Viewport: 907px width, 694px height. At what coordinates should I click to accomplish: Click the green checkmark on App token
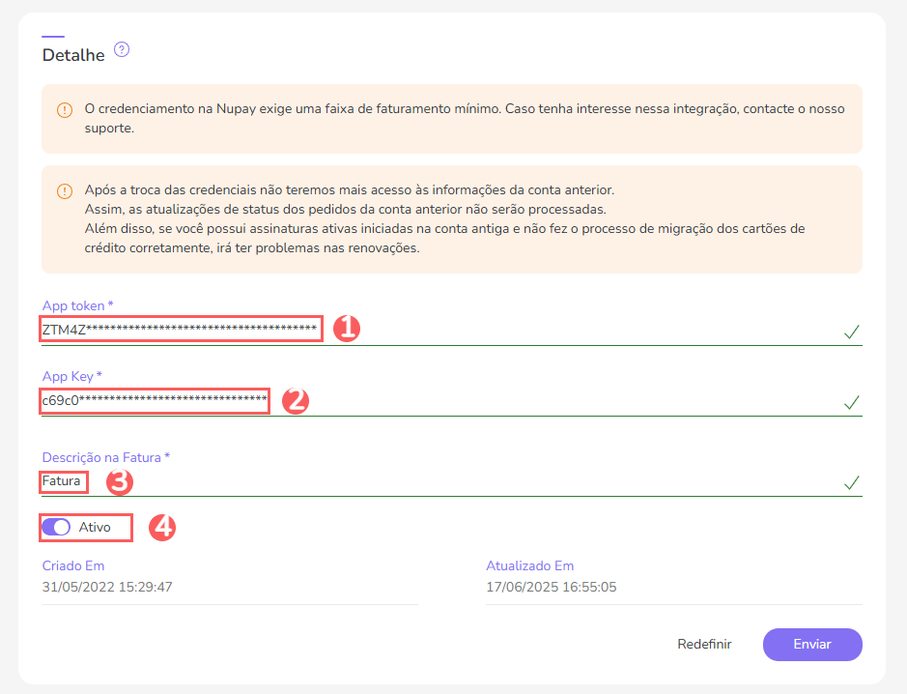(851, 333)
